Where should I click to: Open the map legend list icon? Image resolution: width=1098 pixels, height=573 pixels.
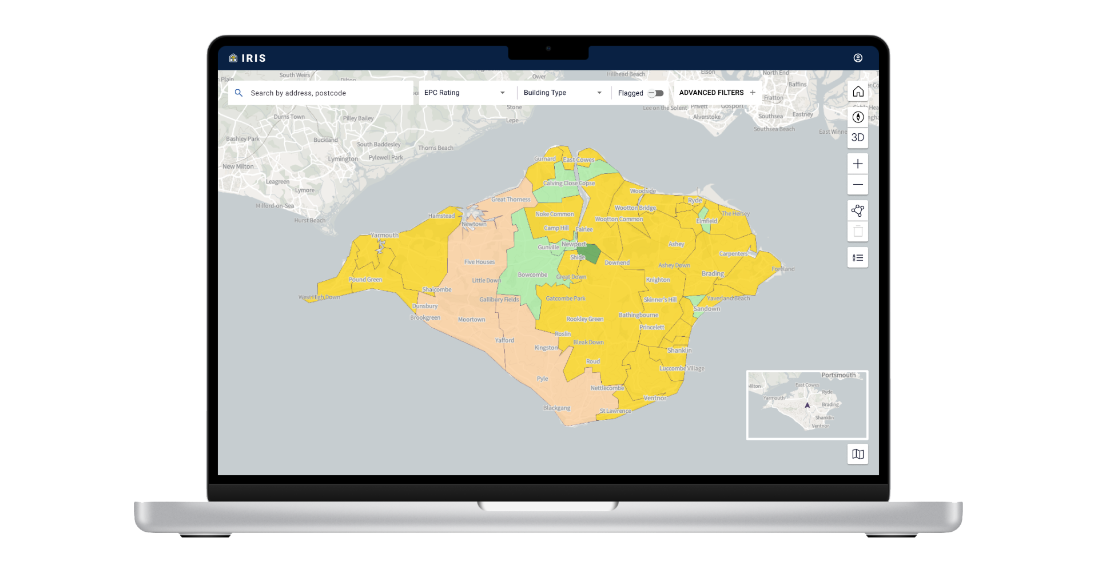858,258
